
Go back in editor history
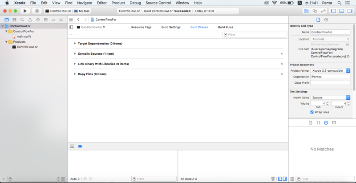78,20
